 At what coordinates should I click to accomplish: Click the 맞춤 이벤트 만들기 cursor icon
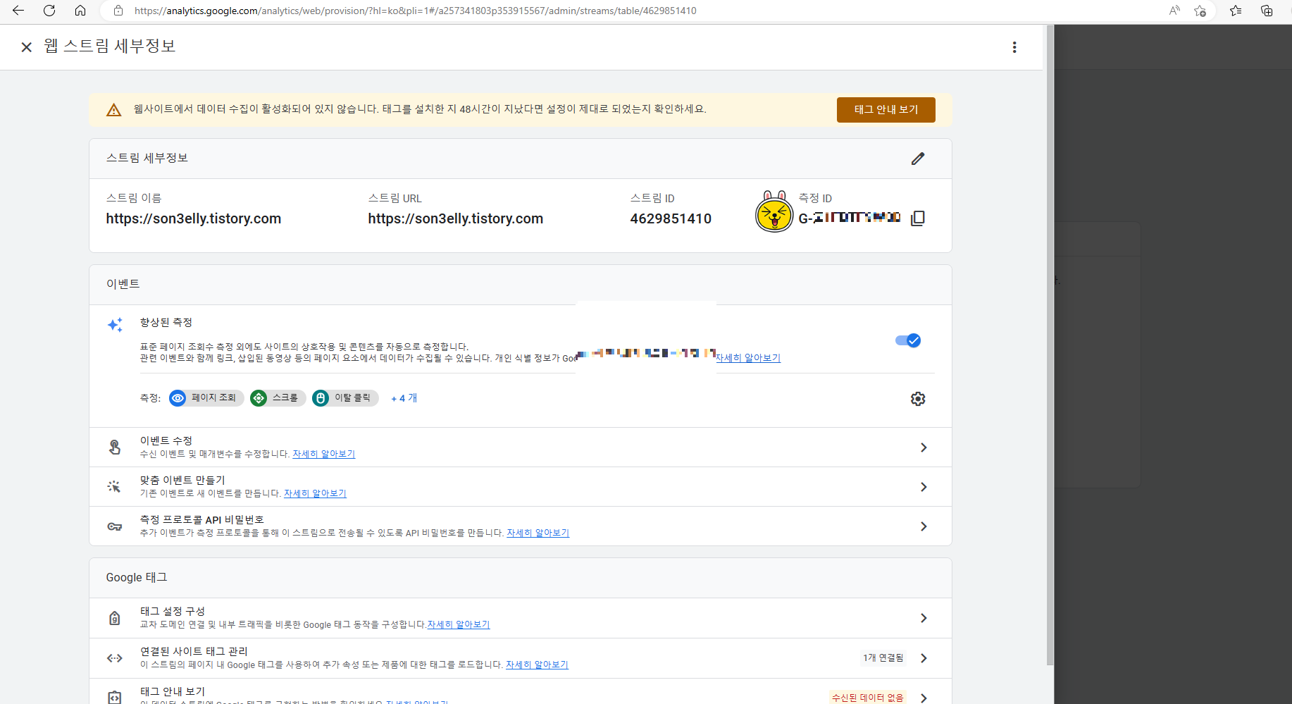click(114, 487)
